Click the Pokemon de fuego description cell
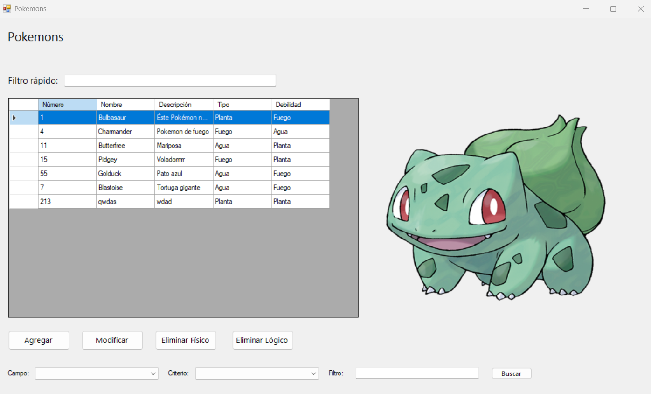This screenshot has height=394, width=651. (x=184, y=132)
